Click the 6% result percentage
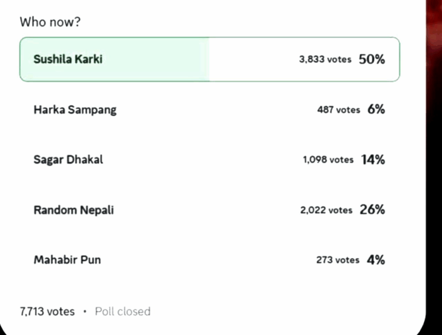The width and height of the screenshot is (442, 335). [x=376, y=109]
